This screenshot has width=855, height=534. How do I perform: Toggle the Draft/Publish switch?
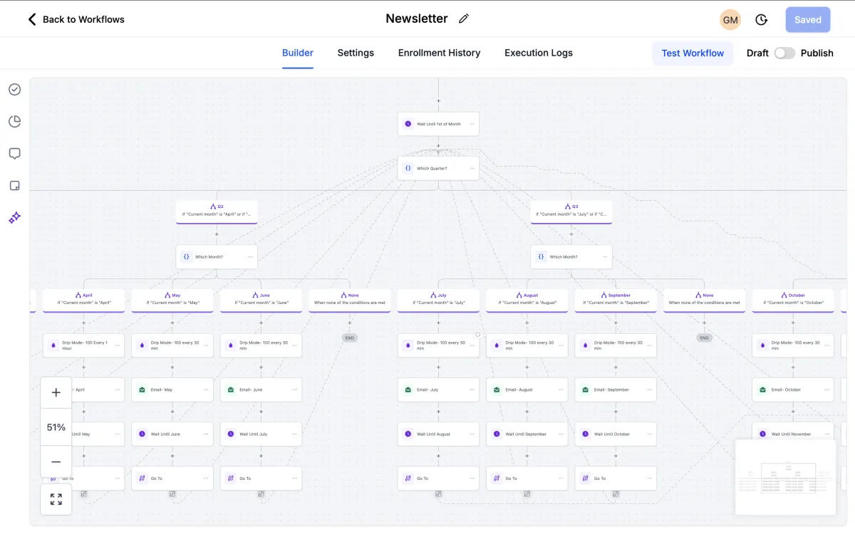point(784,53)
